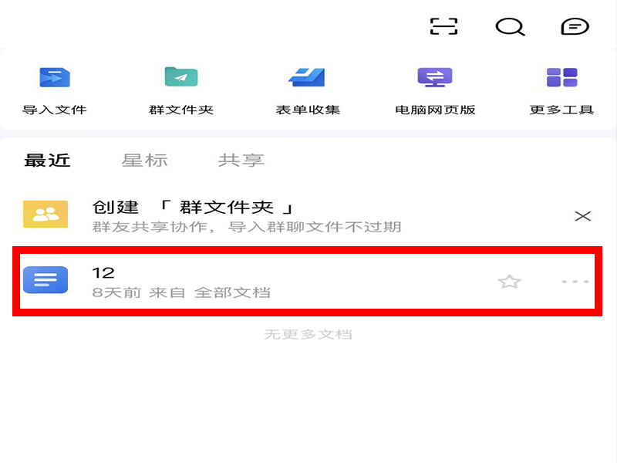Open the 电脑网页版 web version icon
Viewport: 617px width, 463px height.
(435, 77)
